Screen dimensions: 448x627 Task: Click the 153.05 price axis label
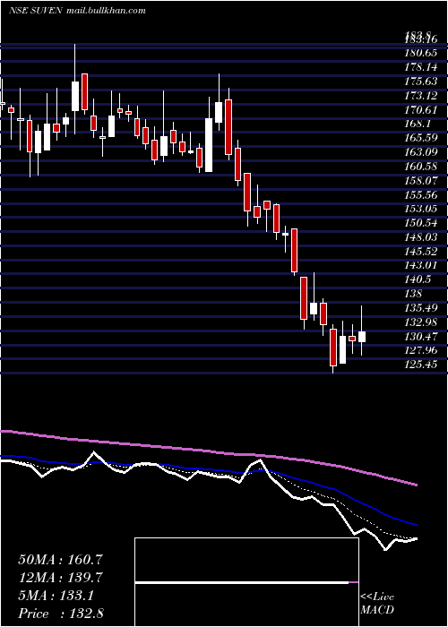[x=421, y=209]
